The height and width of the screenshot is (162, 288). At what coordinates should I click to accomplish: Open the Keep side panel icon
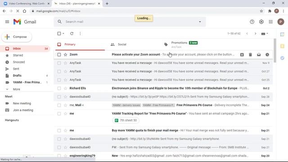coord(282,46)
